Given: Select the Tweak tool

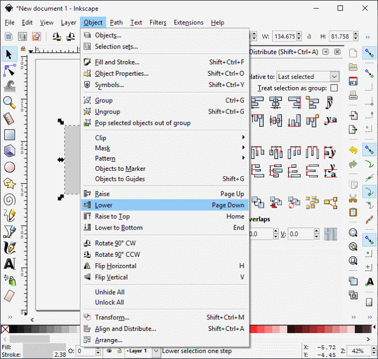Looking at the screenshot, I should click(10, 87).
